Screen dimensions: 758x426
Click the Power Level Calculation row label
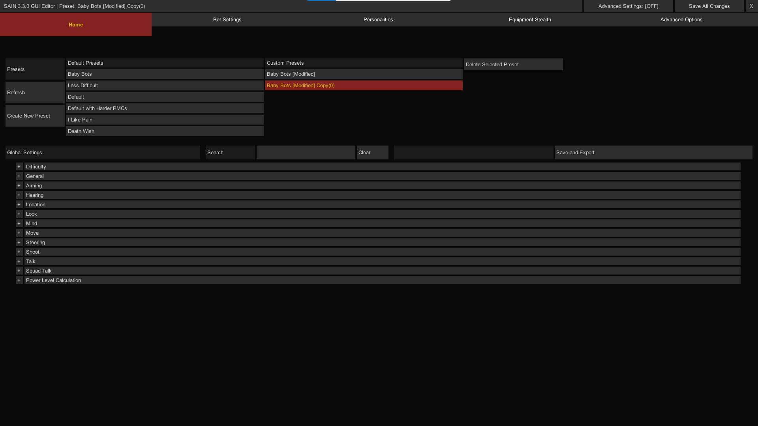pyautogui.click(x=383, y=280)
